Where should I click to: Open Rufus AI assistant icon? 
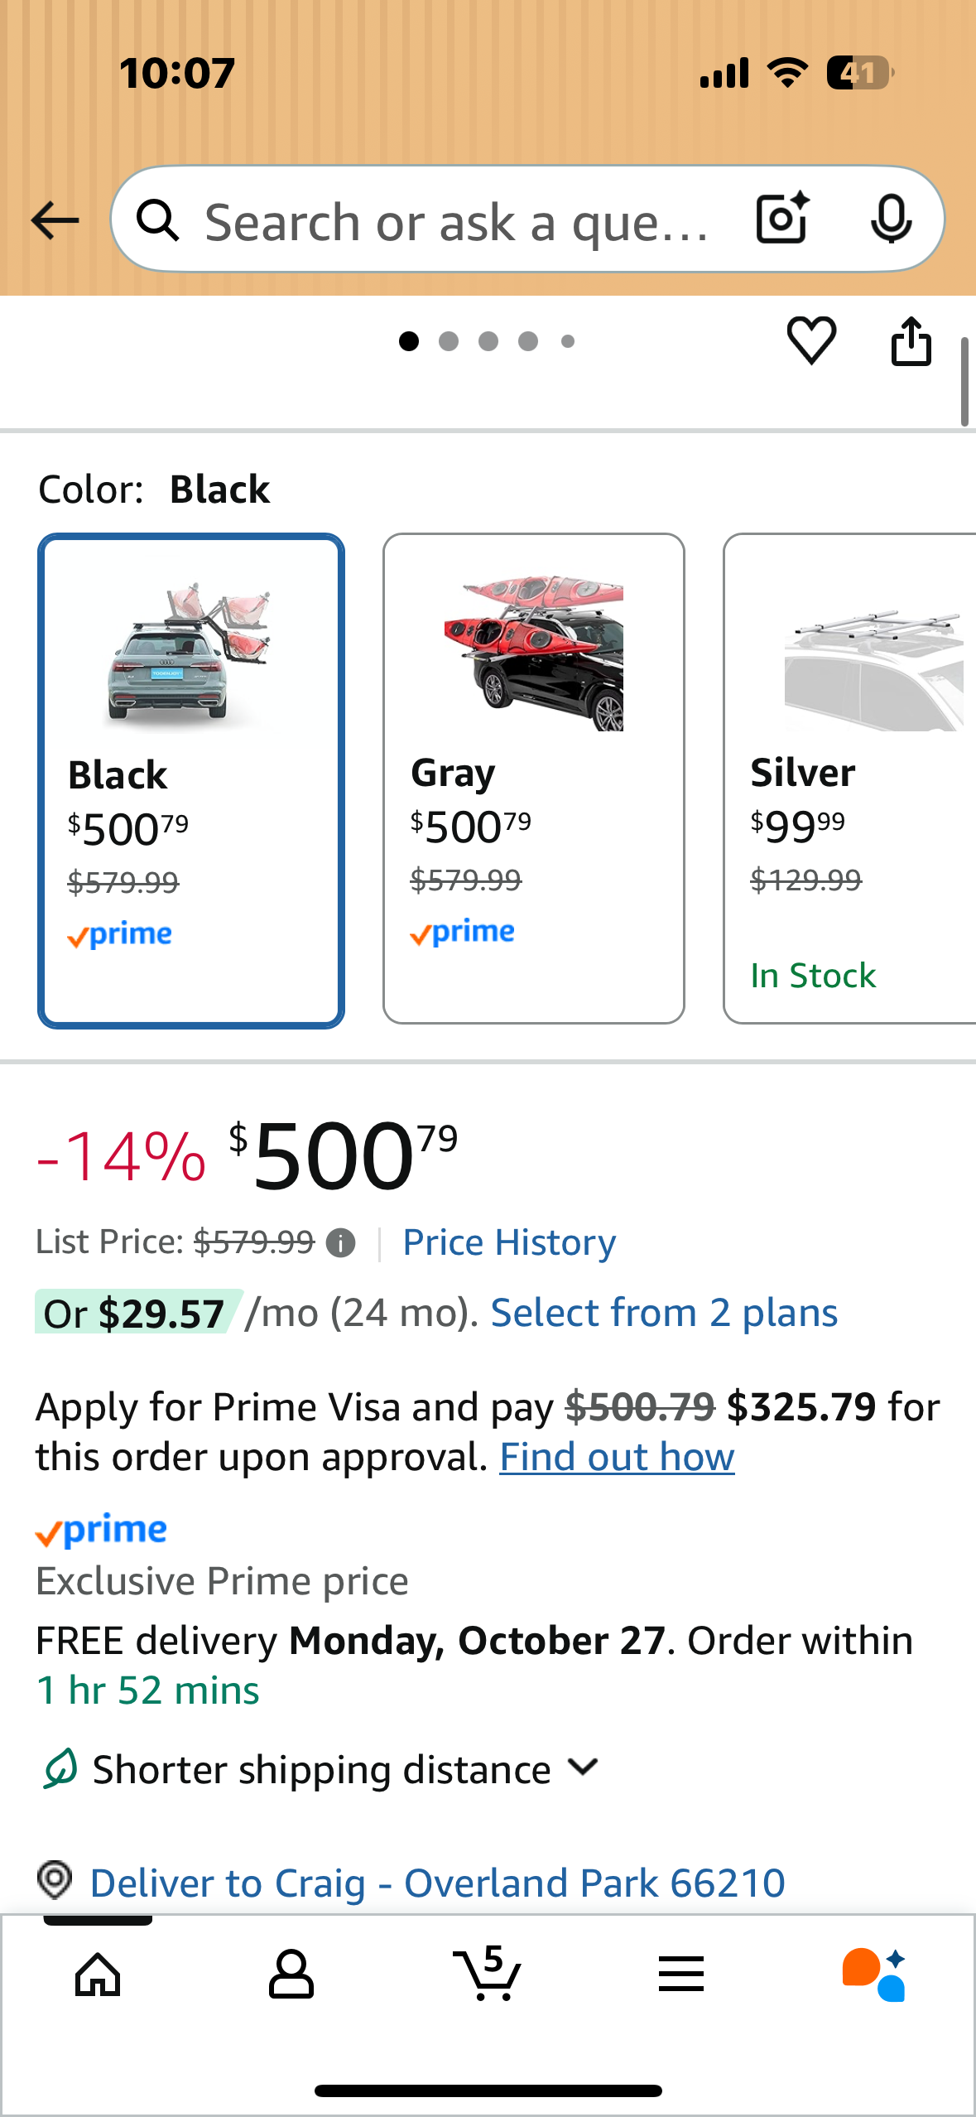[874, 1974]
